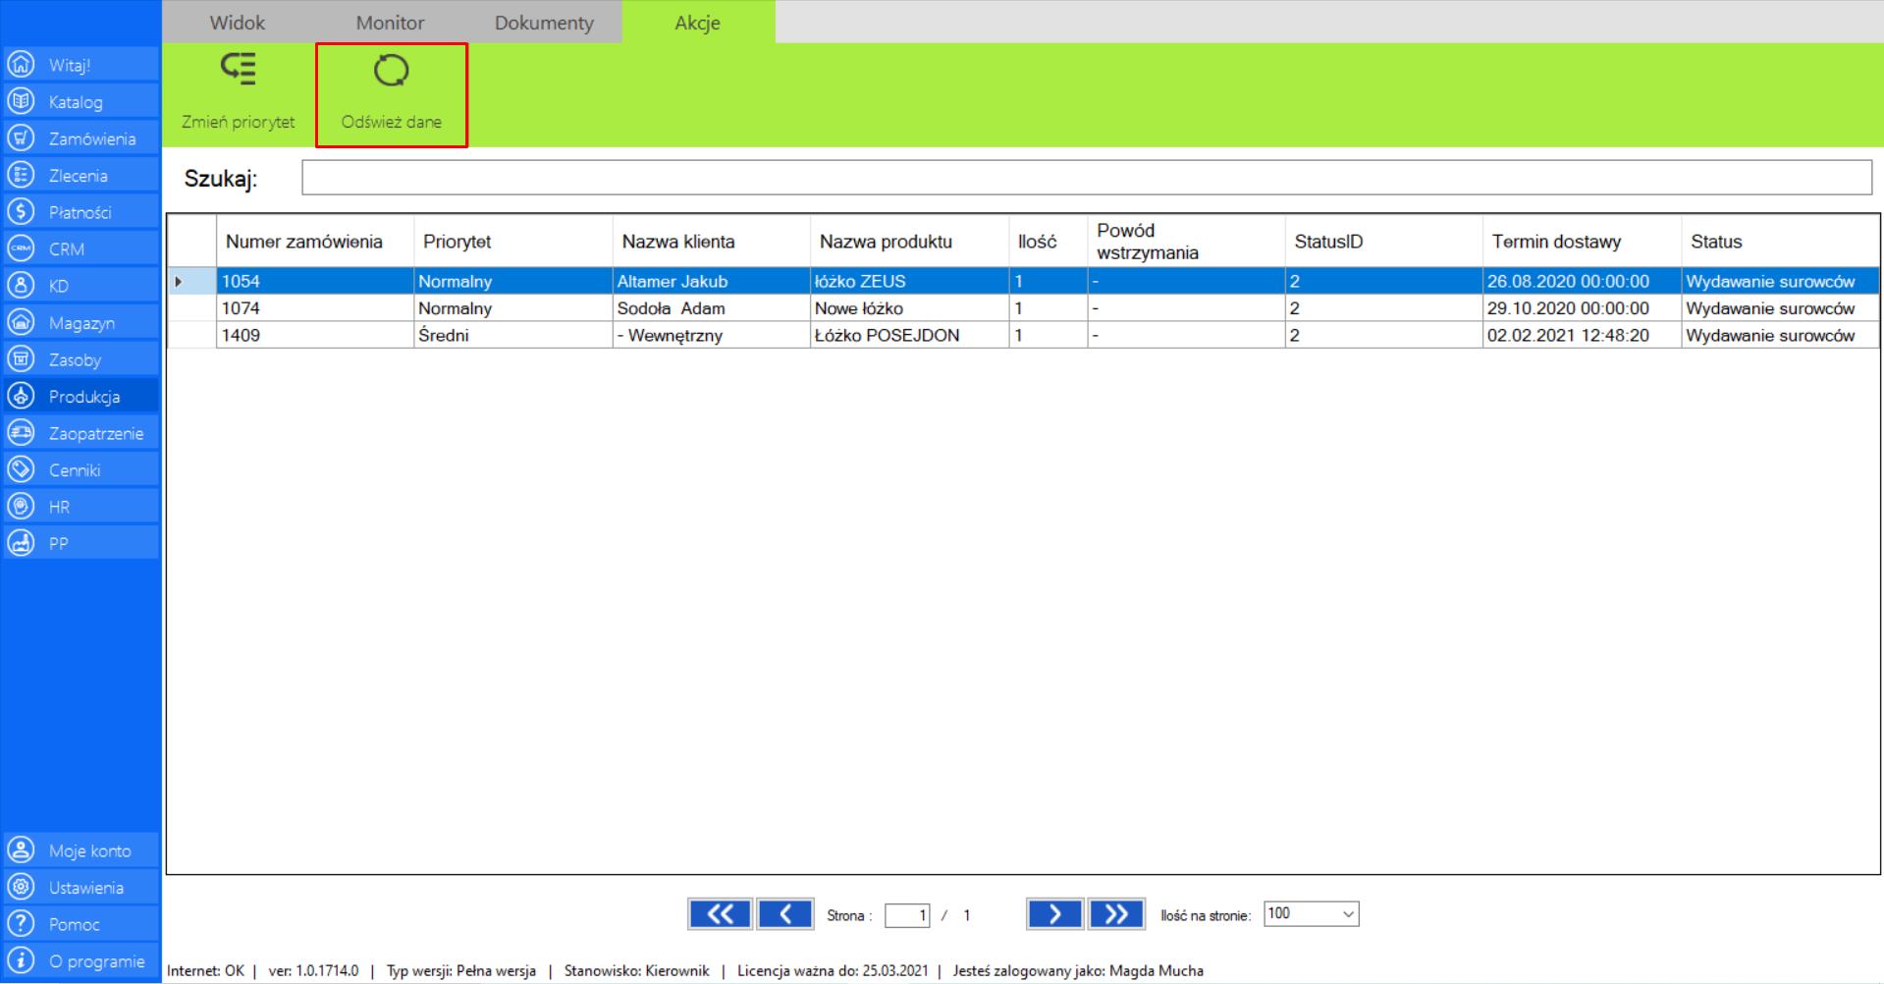Select order number 1054 cell

click(x=315, y=281)
